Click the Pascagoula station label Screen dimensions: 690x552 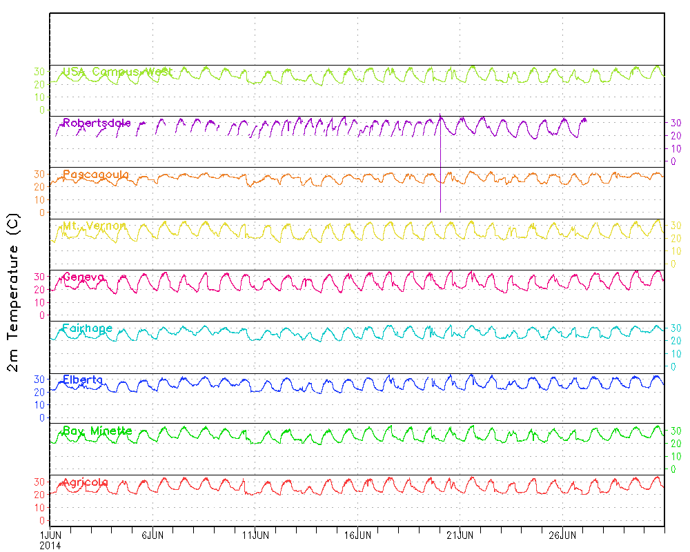95,175
